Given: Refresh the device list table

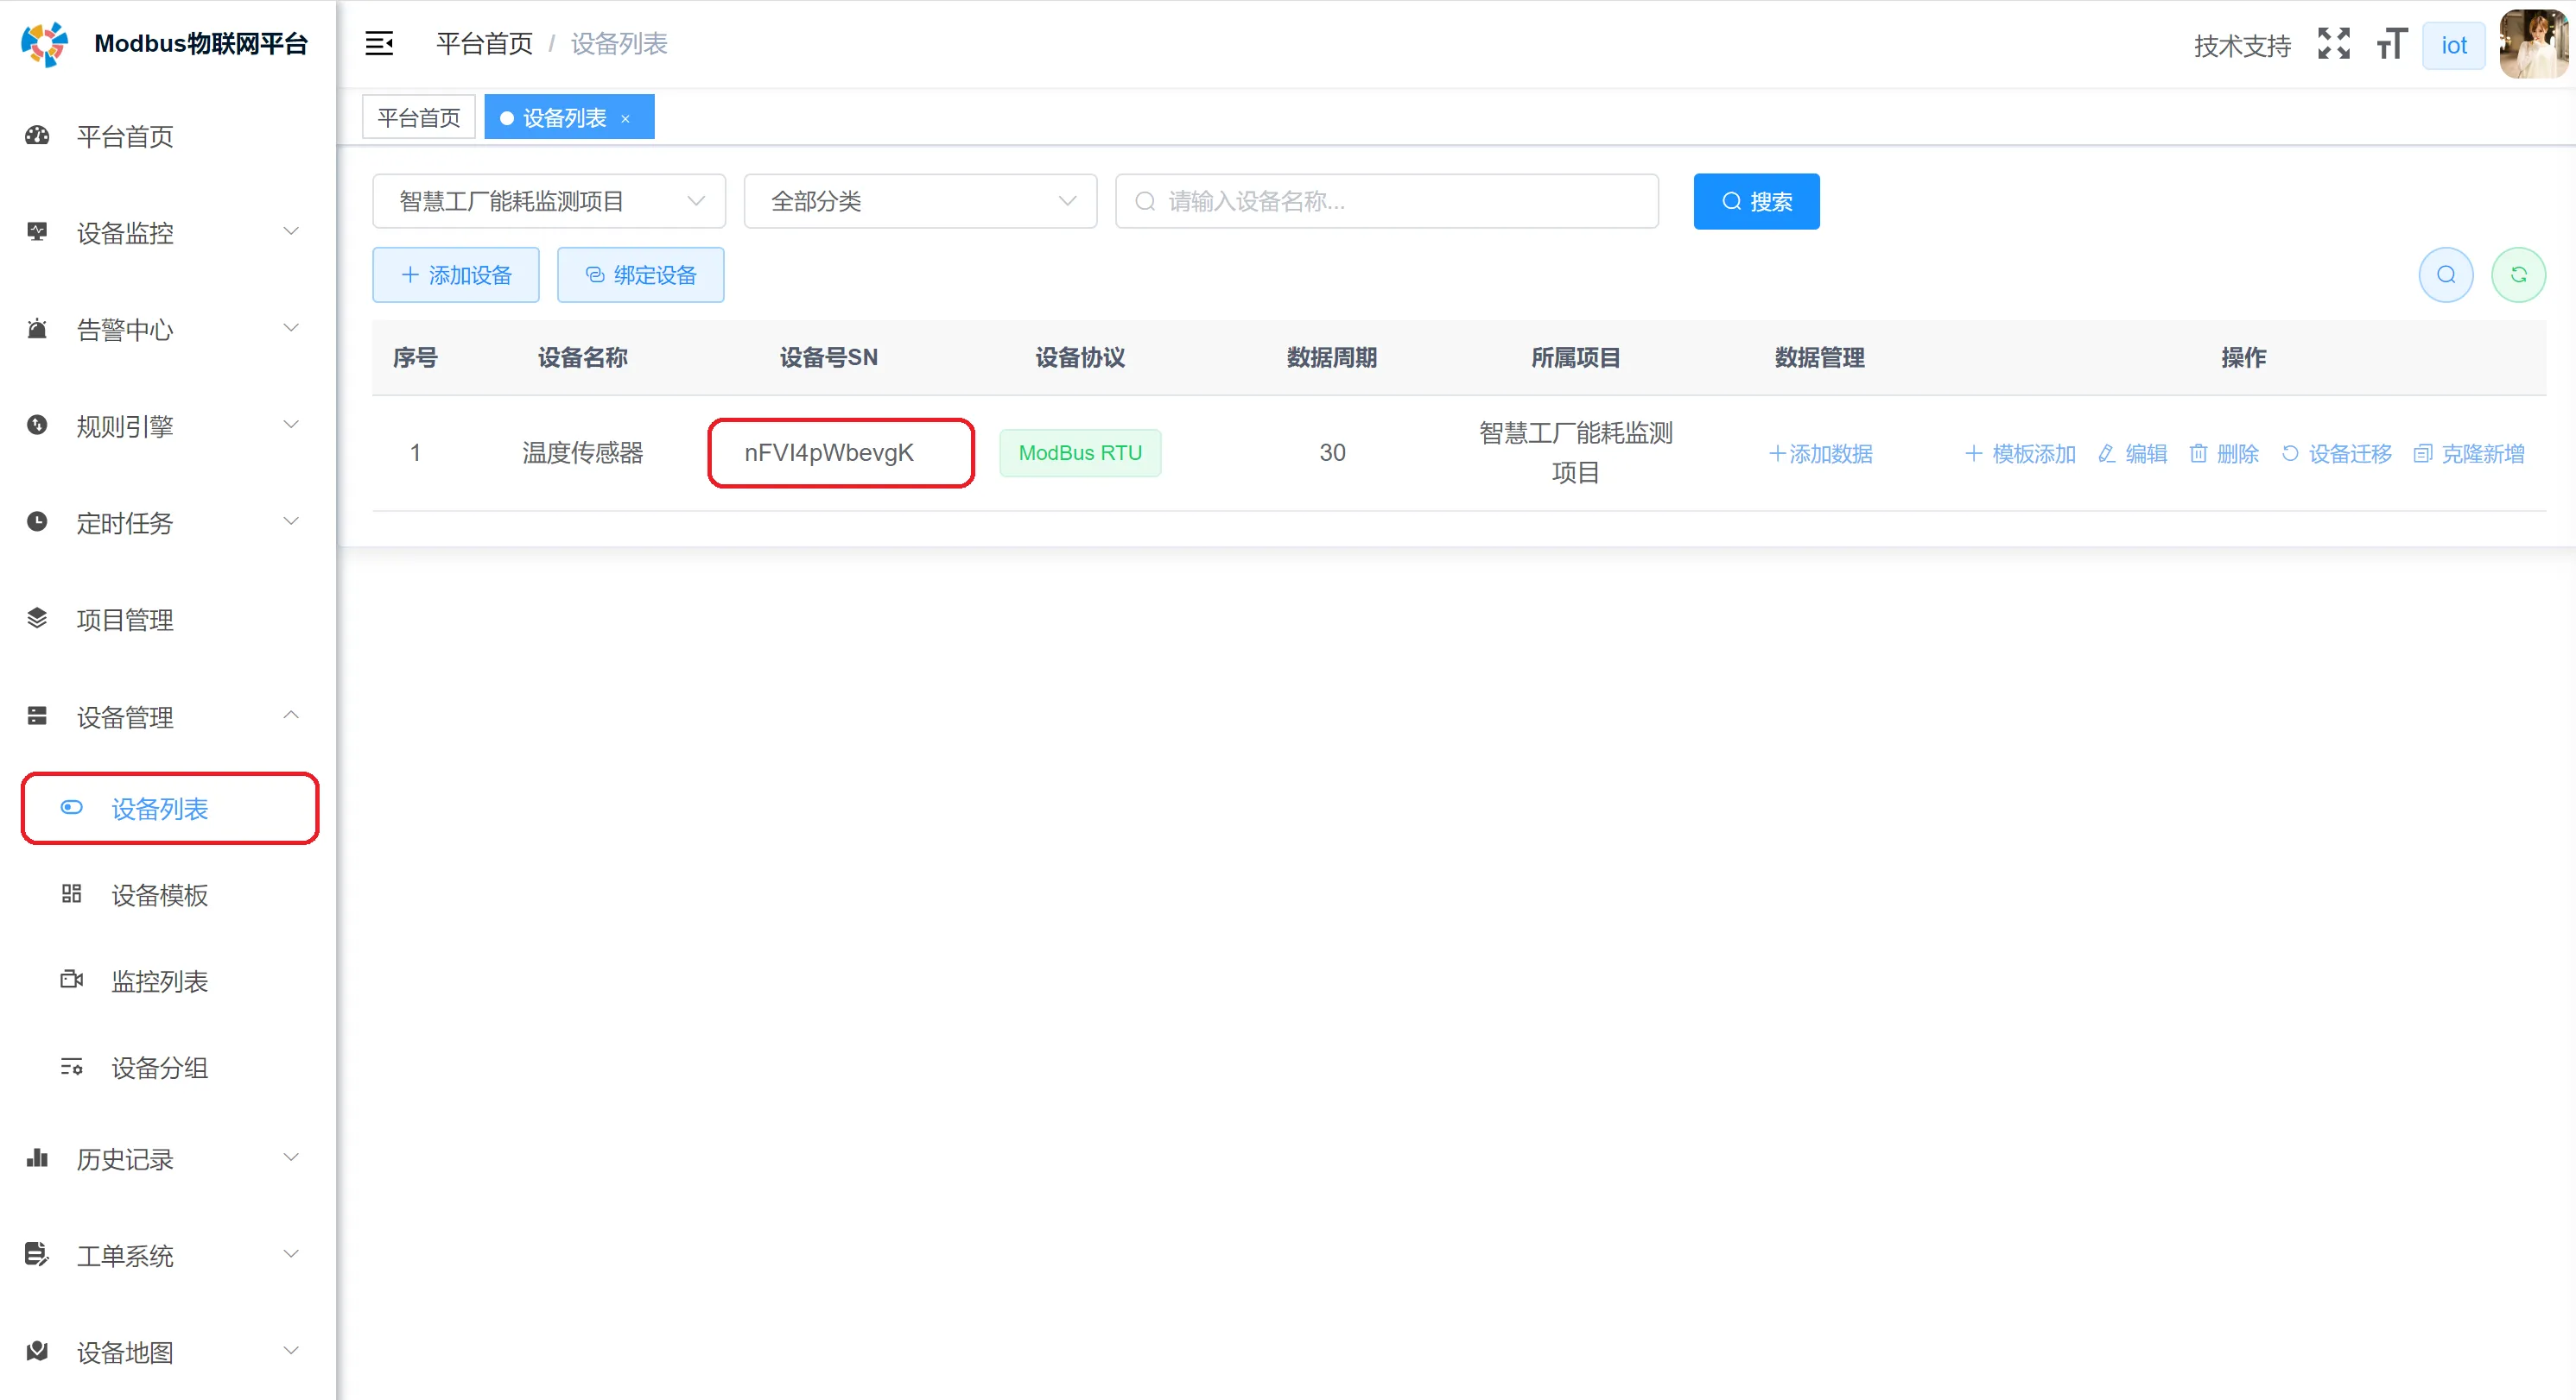Looking at the screenshot, I should coord(2519,274).
